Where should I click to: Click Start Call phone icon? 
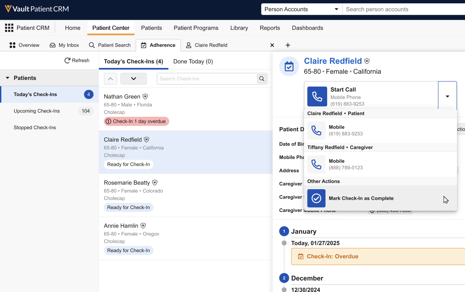[x=317, y=96]
